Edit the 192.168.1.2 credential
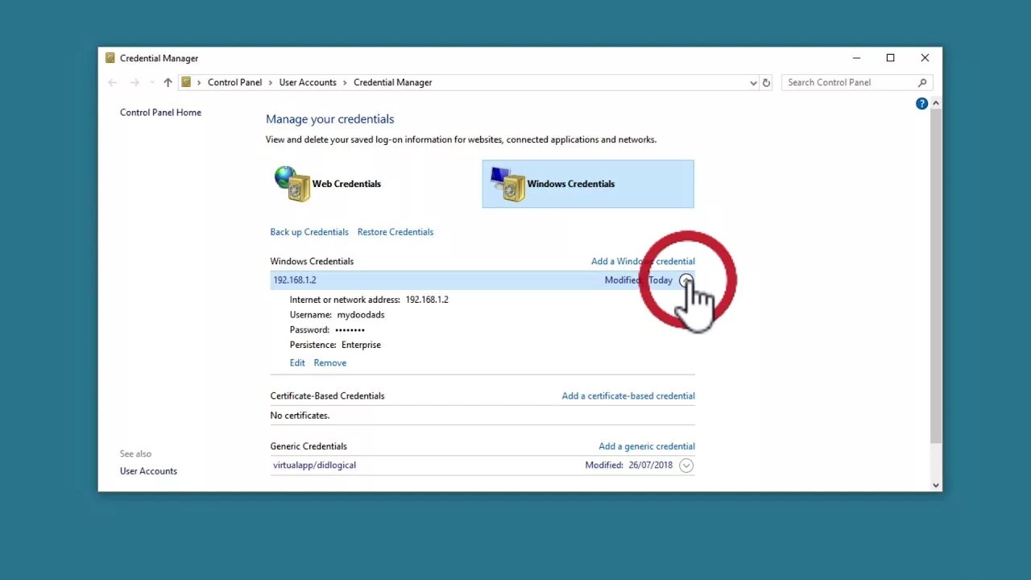 (297, 363)
